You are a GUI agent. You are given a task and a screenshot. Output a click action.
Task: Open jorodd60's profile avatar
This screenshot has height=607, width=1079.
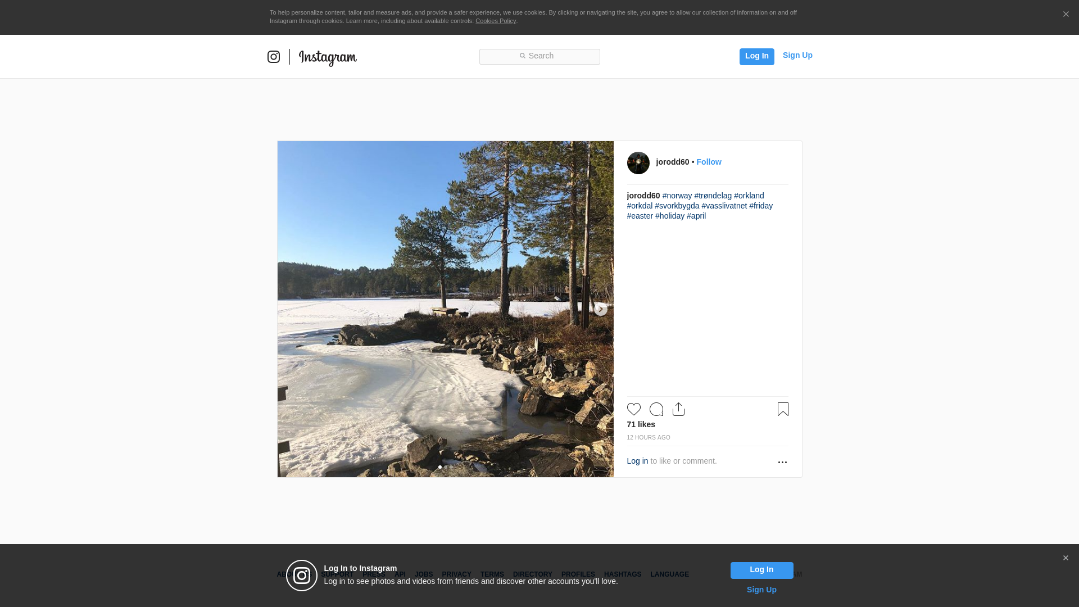tap(638, 163)
